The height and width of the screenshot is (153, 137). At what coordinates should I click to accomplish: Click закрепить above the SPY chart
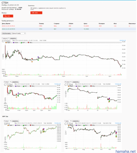coord(15,121)
